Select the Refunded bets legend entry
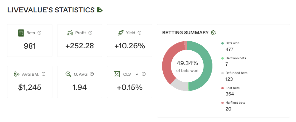The width and height of the screenshot is (296, 122). coord(236,73)
